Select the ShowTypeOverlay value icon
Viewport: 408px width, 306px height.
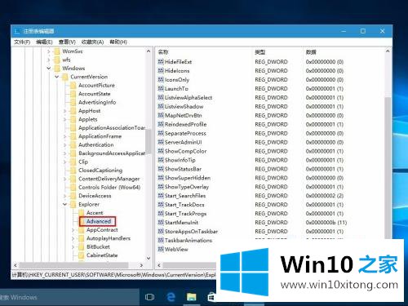(161, 187)
